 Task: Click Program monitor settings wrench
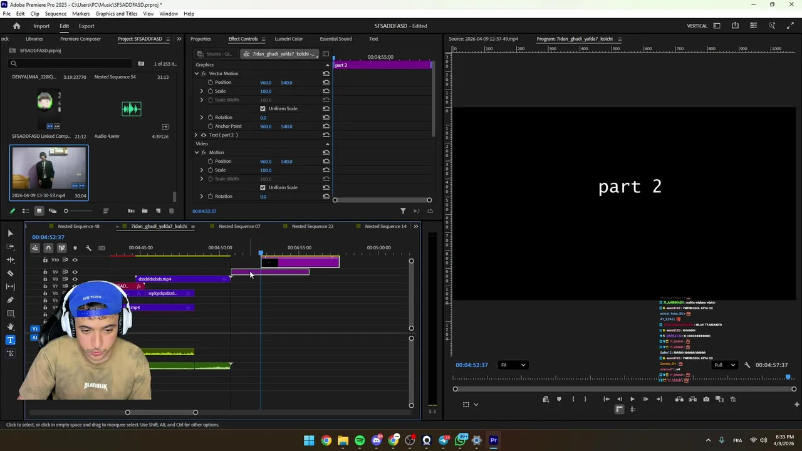pos(747,365)
